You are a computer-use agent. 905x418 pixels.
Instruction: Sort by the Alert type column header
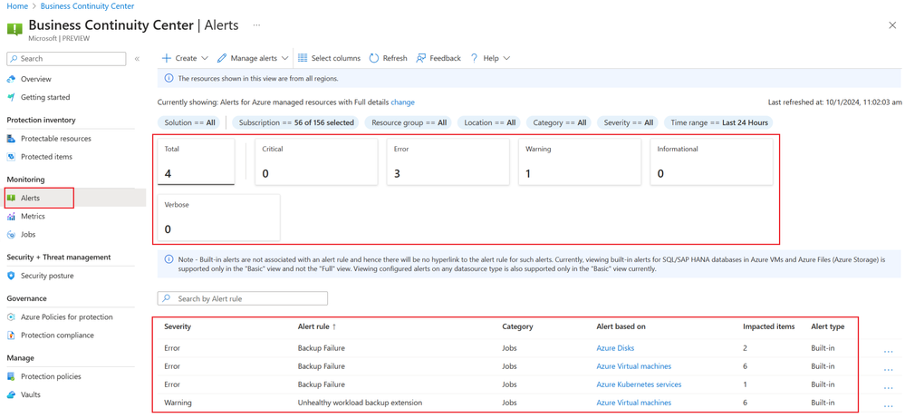pos(828,326)
